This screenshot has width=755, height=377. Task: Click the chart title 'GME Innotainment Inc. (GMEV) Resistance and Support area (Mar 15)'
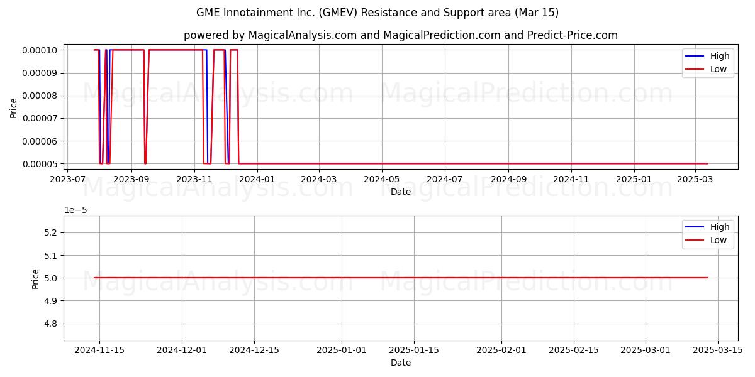(377, 13)
